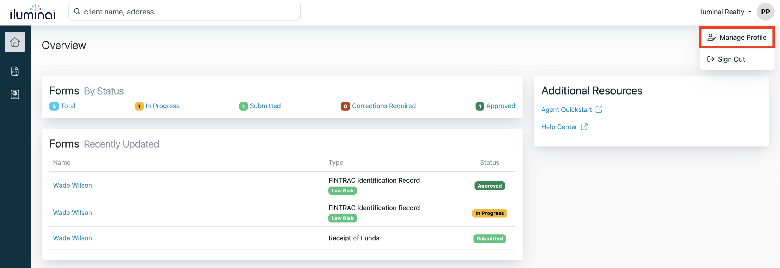Filter forms by Corrections Required

(x=384, y=106)
